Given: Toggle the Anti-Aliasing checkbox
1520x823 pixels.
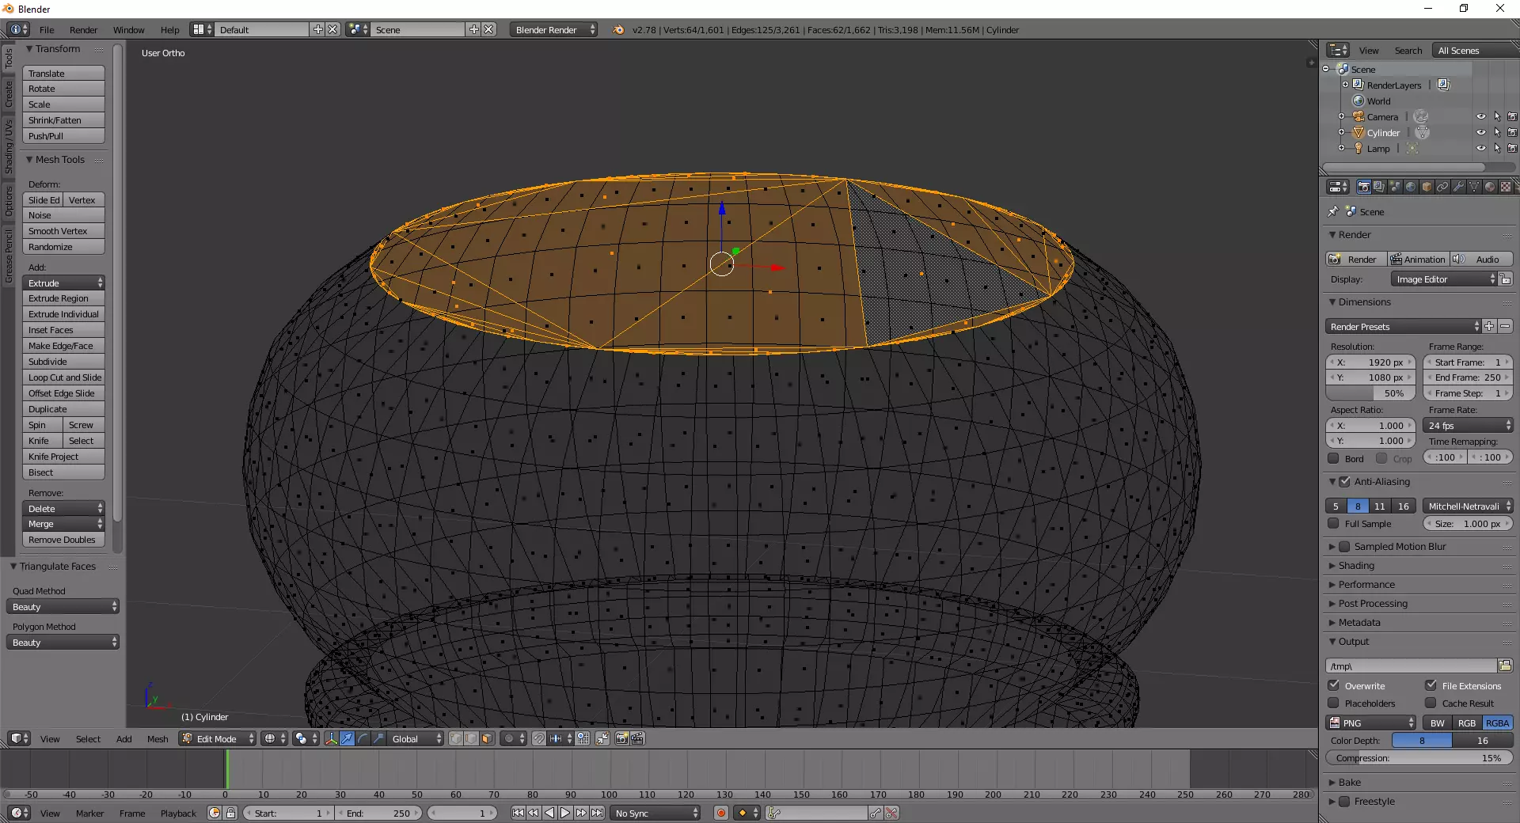Looking at the screenshot, I should tap(1344, 481).
